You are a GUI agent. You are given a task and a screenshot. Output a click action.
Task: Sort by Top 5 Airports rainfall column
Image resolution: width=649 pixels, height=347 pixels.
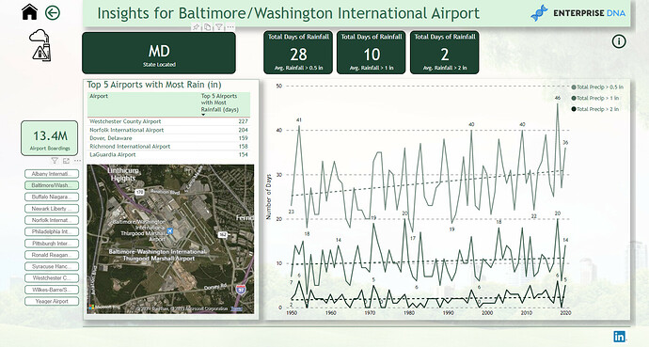(219, 103)
